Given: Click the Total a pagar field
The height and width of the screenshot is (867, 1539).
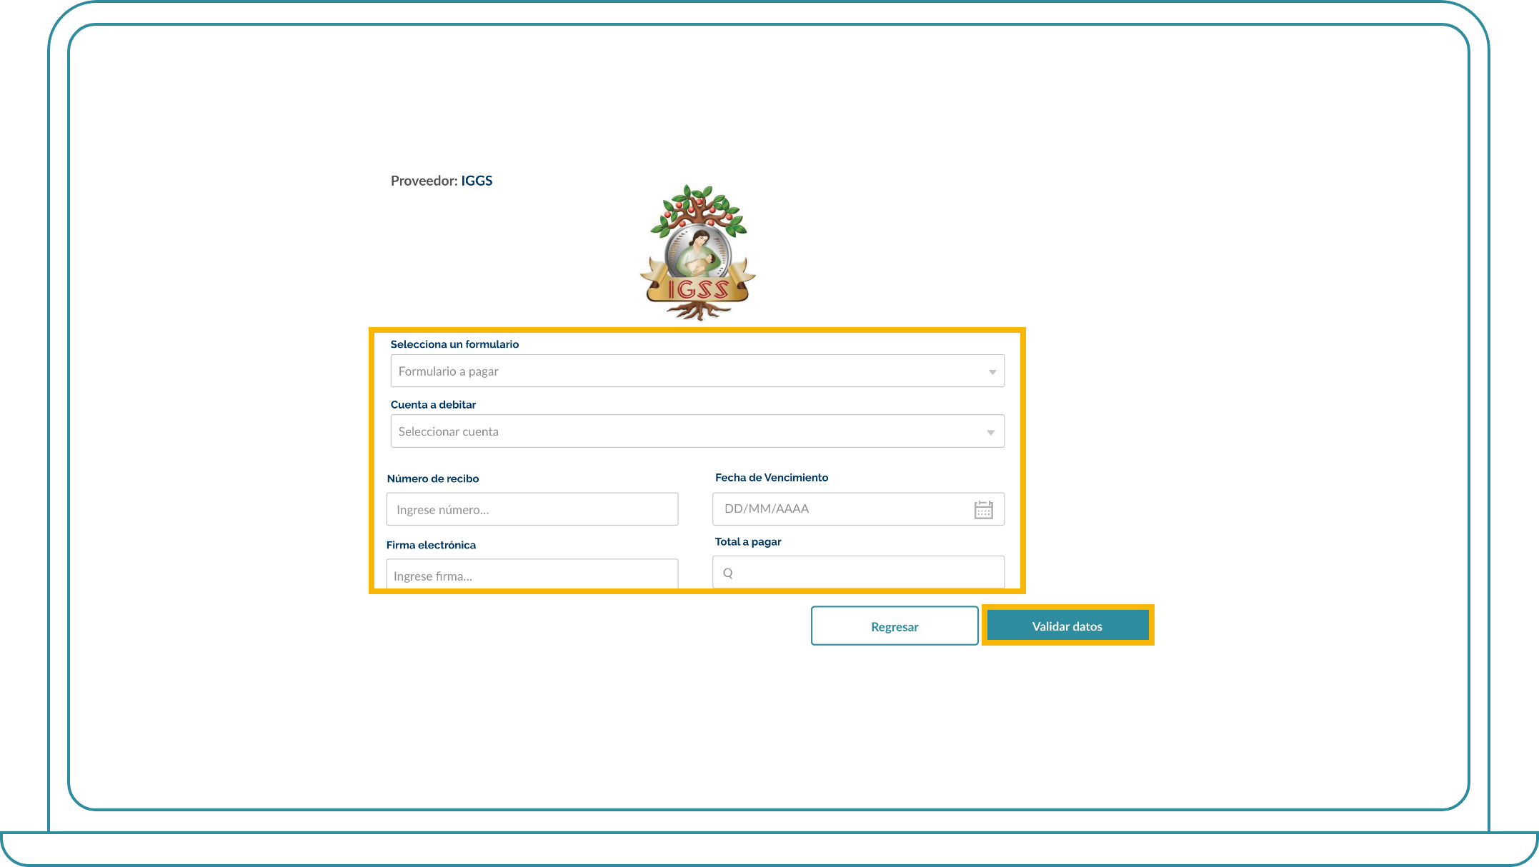Looking at the screenshot, I should tap(858, 572).
